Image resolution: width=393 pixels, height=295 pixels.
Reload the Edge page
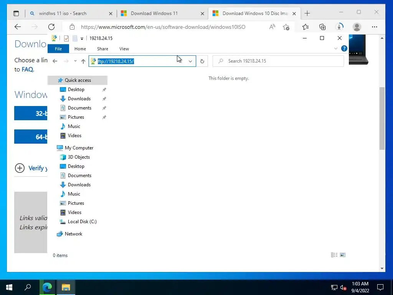[x=51, y=27]
